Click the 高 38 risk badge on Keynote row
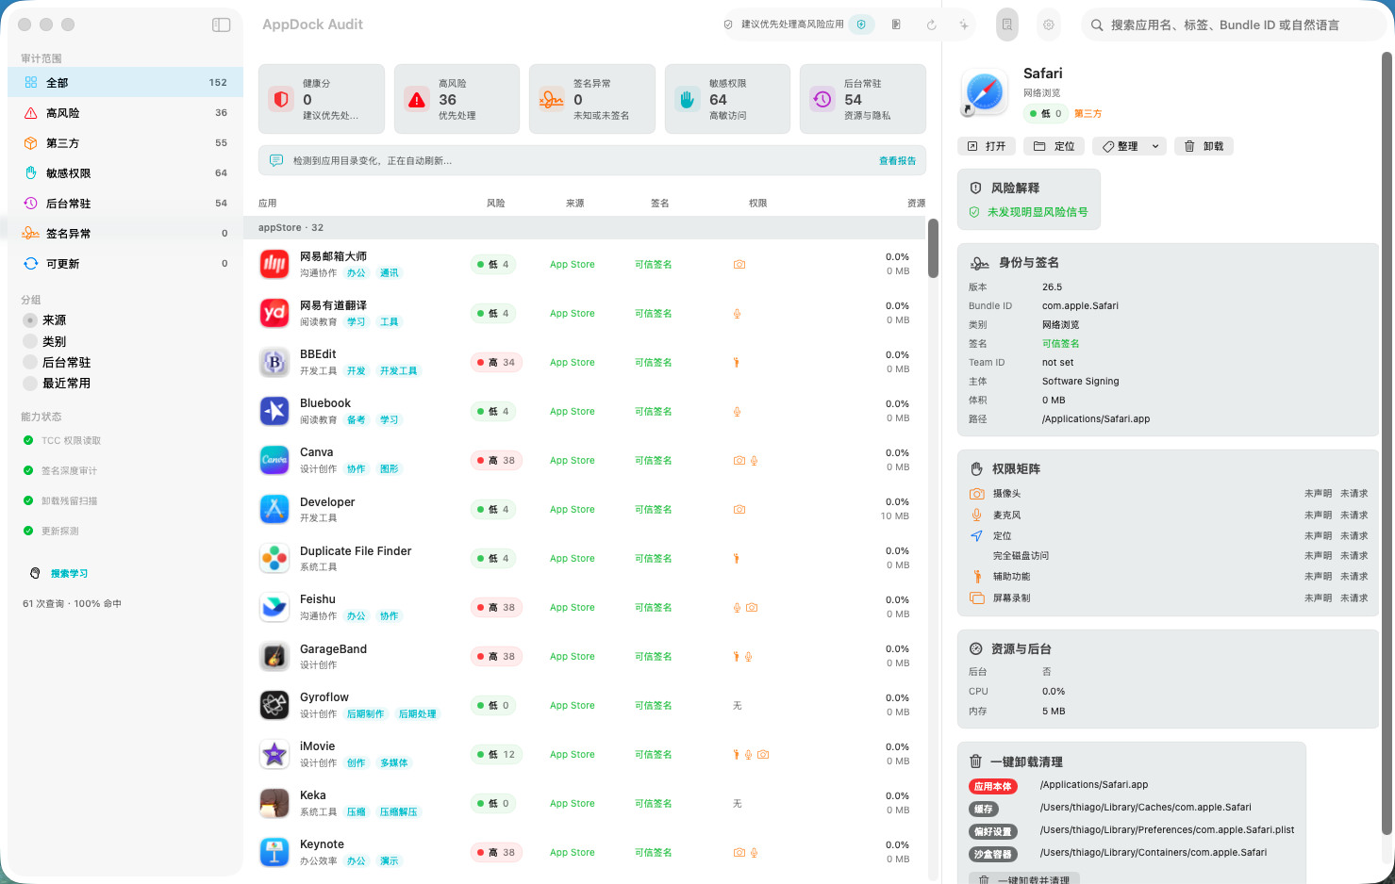This screenshot has width=1395, height=884. point(496,853)
